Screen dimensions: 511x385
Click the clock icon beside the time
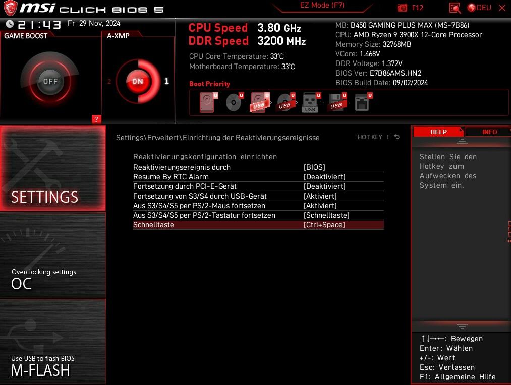[x=10, y=24]
